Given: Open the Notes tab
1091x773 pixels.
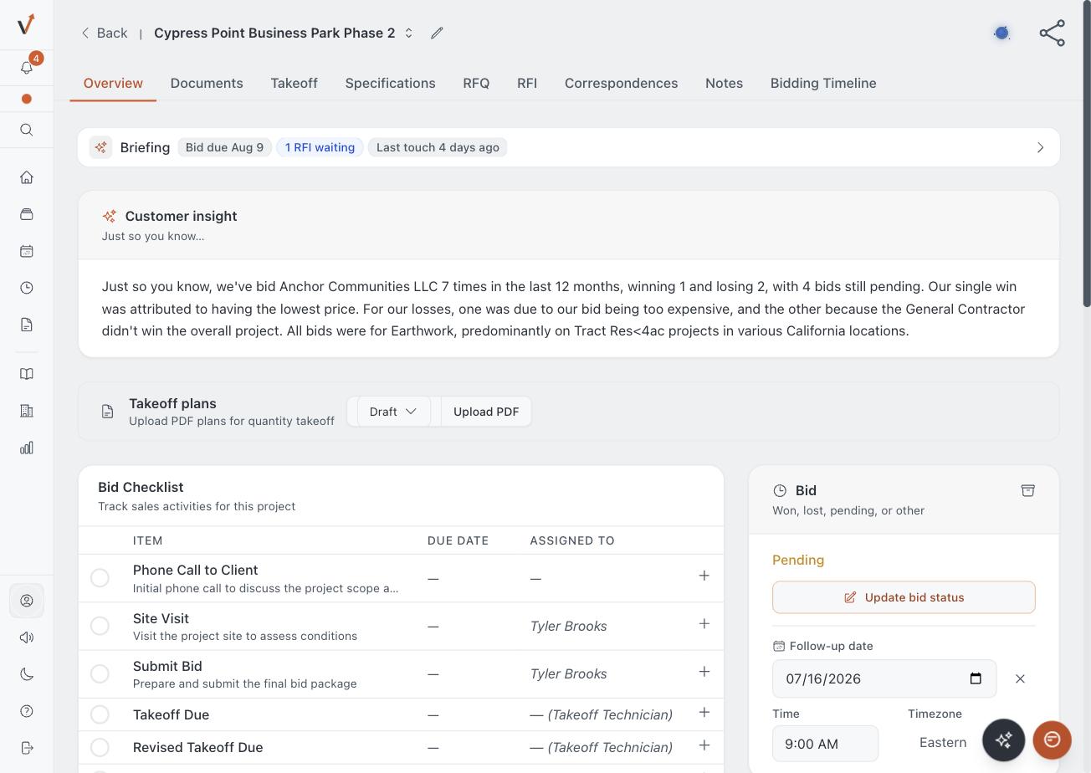Looking at the screenshot, I should pyautogui.click(x=724, y=83).
